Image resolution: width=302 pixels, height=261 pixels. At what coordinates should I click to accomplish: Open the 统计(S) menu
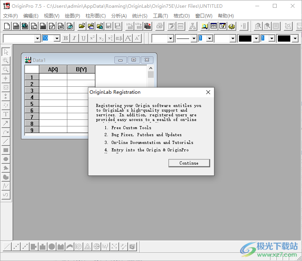[x=140, y=16]
